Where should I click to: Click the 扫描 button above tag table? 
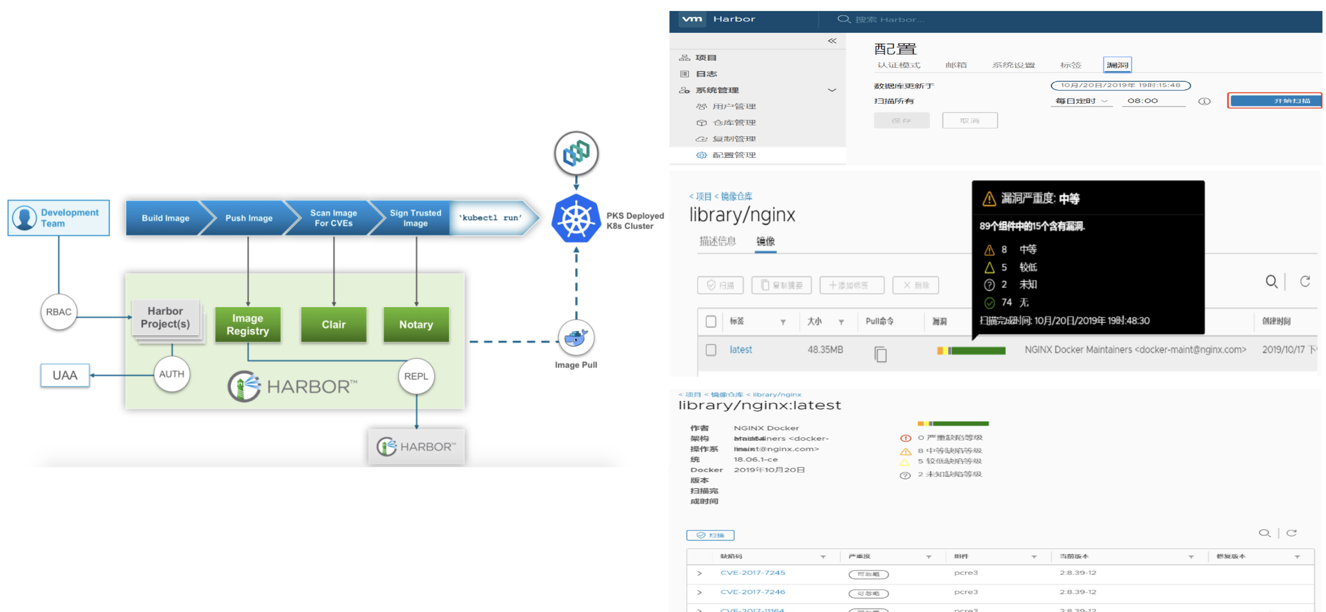[720, 285]
